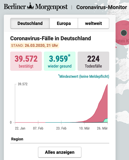Select the Deutschland tab
This screenshot has height=160, width=129.
(x=30, y=23)
